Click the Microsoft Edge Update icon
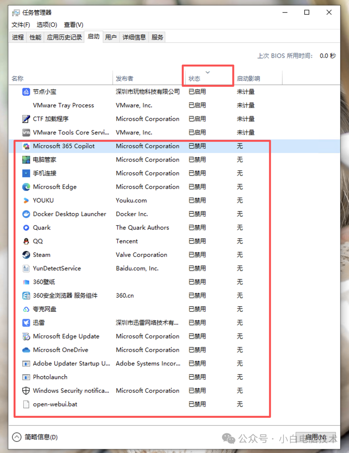349x453 pixels. [26, 337]
